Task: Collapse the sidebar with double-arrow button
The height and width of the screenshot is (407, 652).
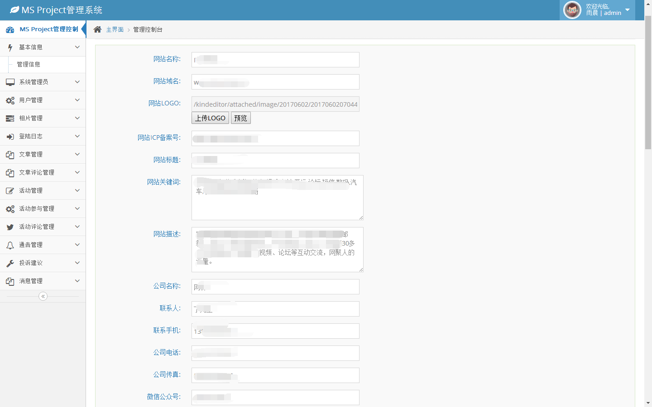Action: pos(43,296)
